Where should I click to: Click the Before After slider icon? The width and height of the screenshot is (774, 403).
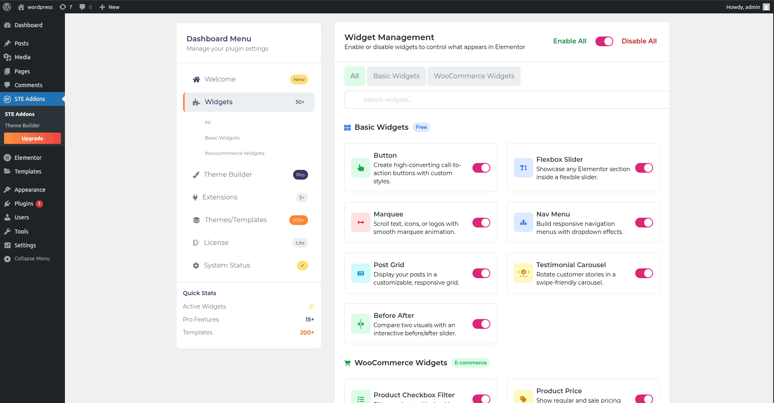pos(360,324)
